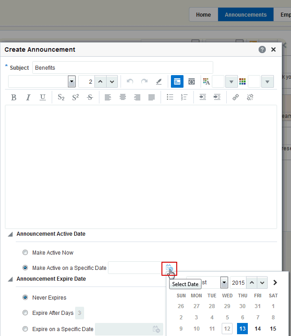
Task: Pick day 15 in the calendar
Action: pyautogui.click(x=273, y=328)
